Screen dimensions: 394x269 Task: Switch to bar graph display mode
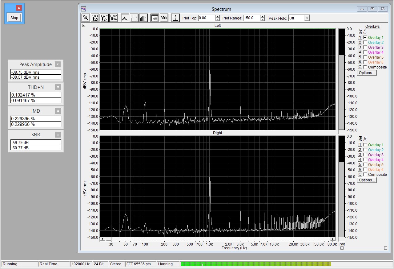coord(143,18)
